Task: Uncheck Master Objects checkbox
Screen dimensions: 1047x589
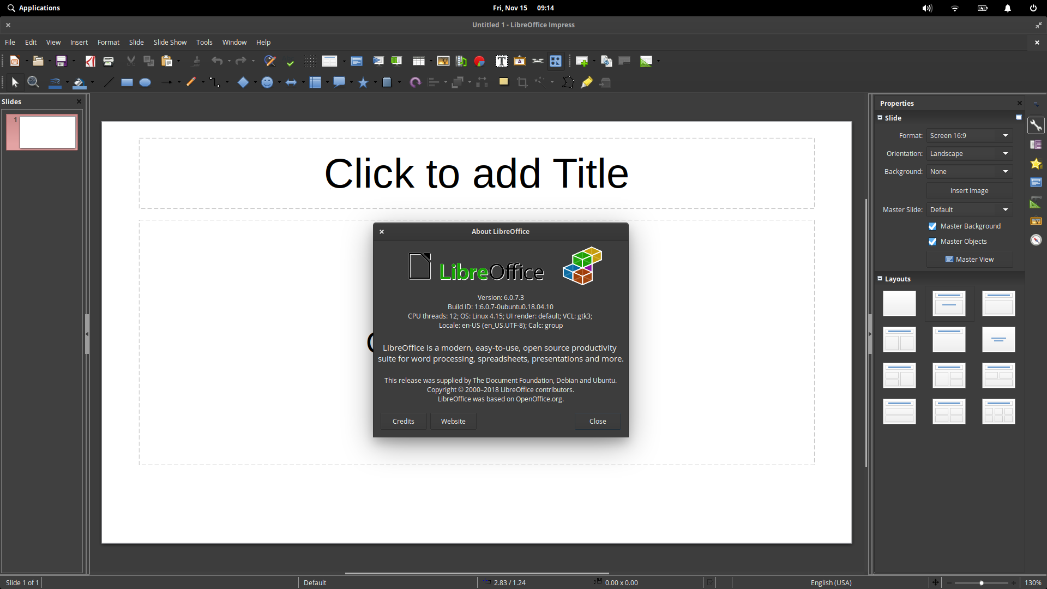Action: [x=932, y=242]
